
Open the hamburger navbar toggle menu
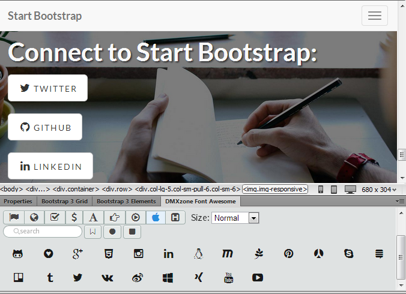tap(375, 16)
